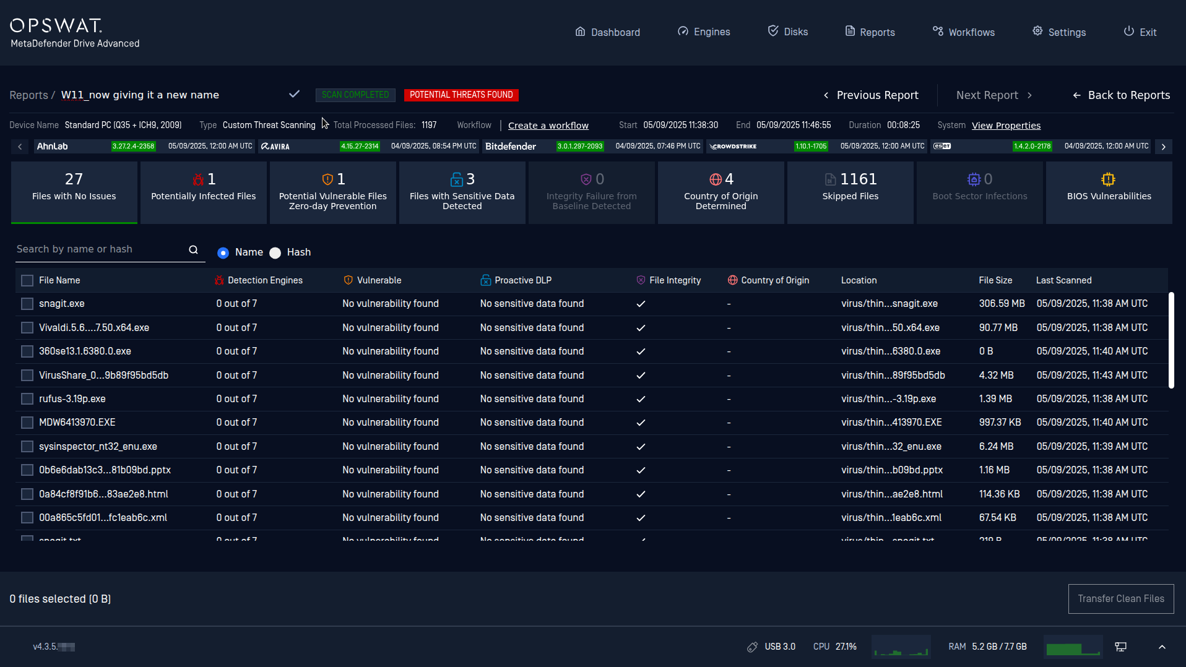1186x667 pixels.
Task: Click the Files with Sensitive Data lock icon
Action: click(x=456, y=179)
